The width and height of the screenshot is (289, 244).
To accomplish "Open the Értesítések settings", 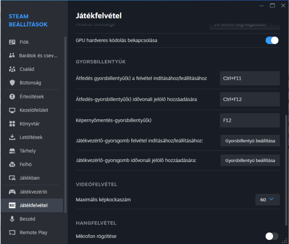I will pyautogui.click(x=32, y=97).
